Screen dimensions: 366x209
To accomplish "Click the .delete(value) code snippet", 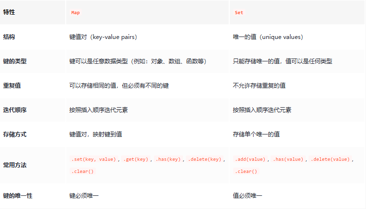I will [x=330, y=159].
